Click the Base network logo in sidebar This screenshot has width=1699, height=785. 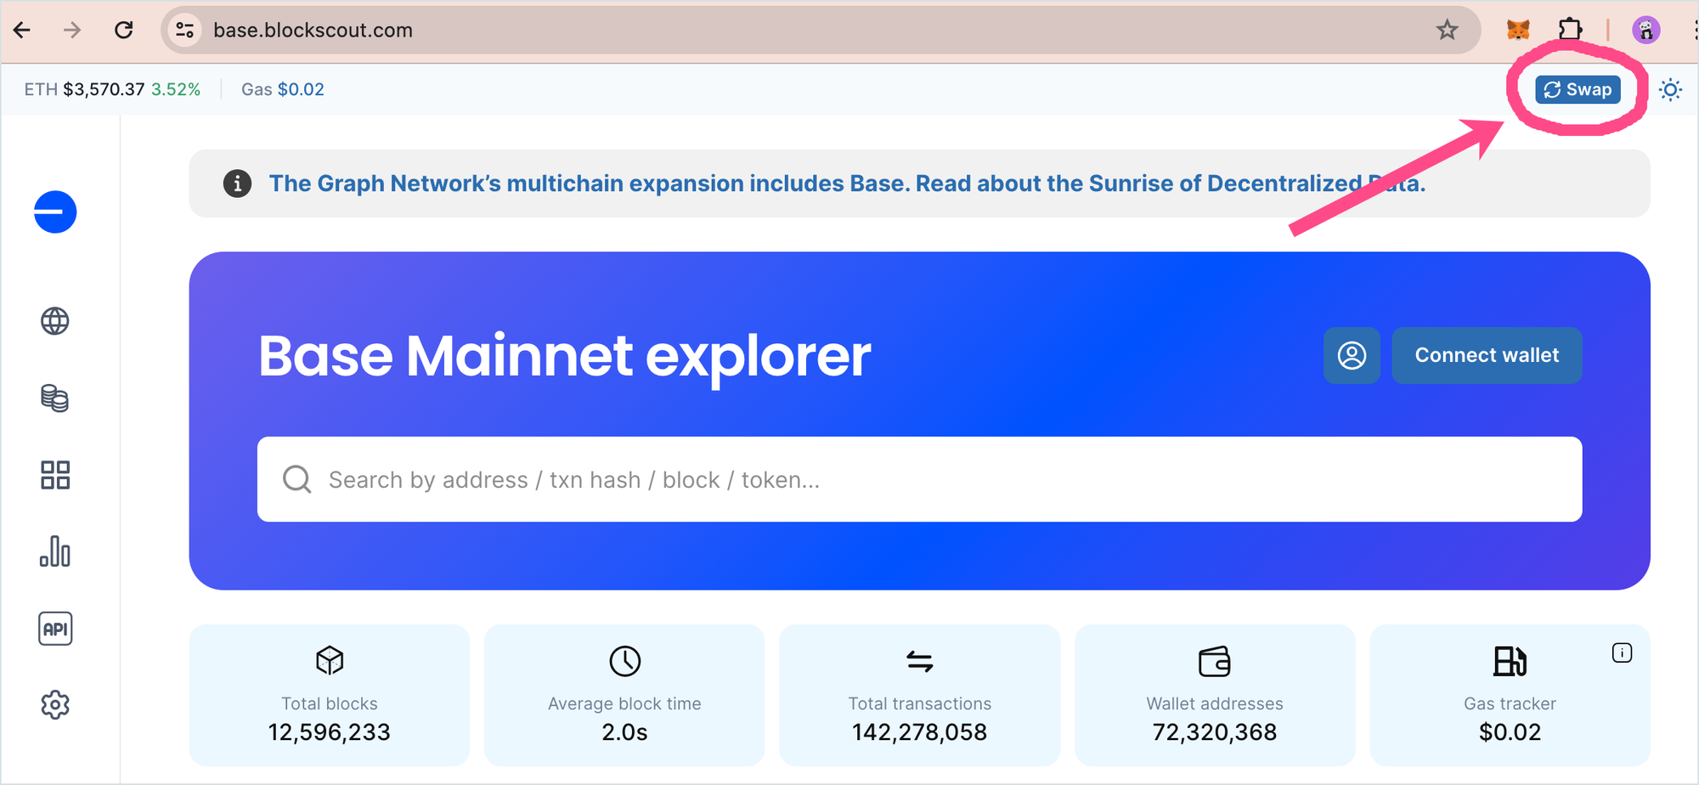click(x=55, y=212)
